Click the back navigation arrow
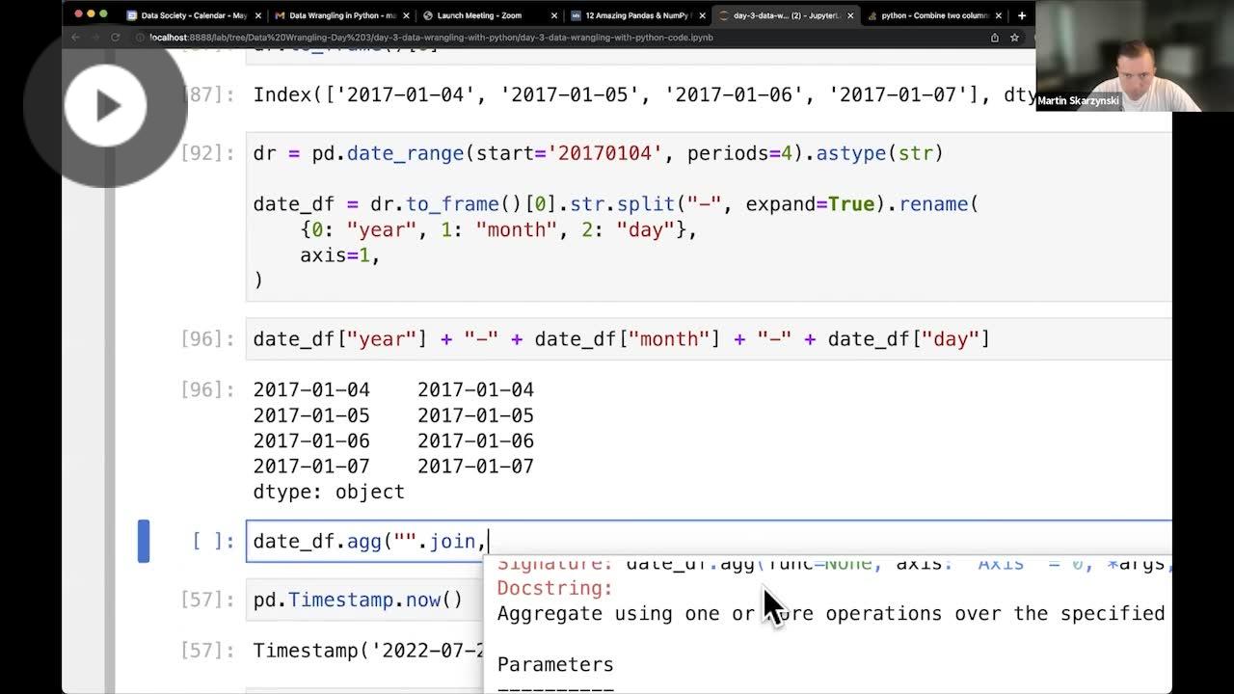Image resolution: width=1234 pixels, height=694 pixels. pyautogui.click(x=75, y=38)
